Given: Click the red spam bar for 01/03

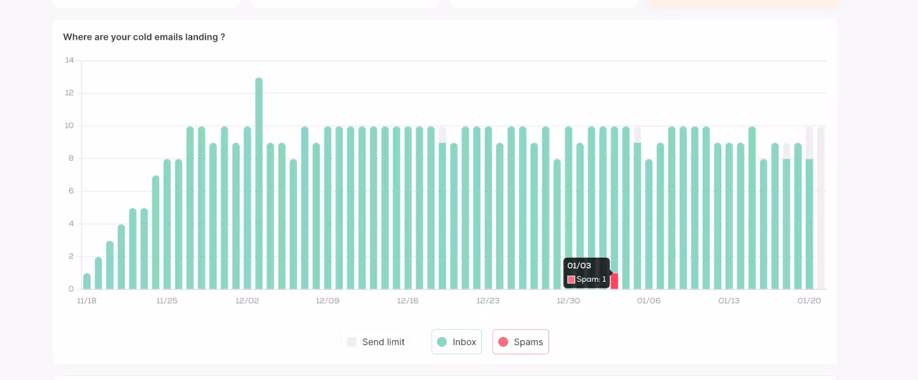Looking at the screenshot, I should (x=614, y=281).
